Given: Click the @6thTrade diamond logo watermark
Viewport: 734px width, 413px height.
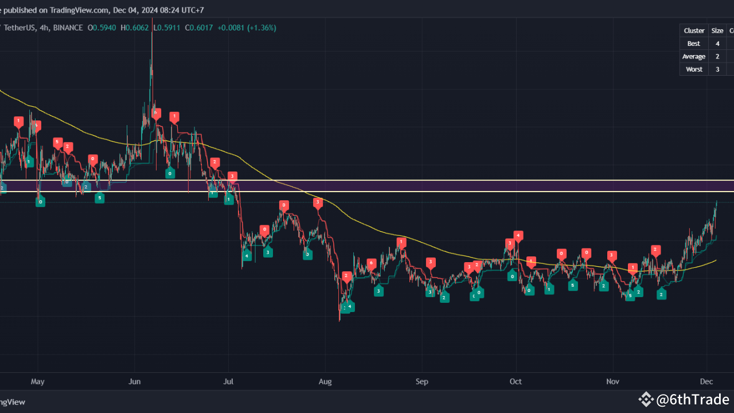Looking at the screenshot, I should pyautogui.click(x=647, y=399).
